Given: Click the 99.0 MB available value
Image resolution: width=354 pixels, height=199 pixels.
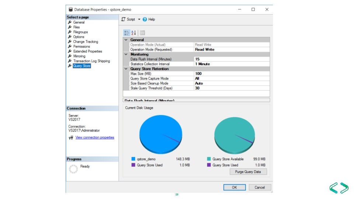Looking at the screenshot, I should [x=259, y=159].
